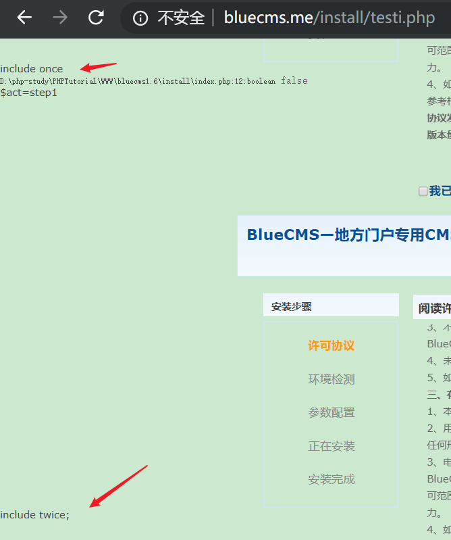Screen dimensions: 451x540
Task: Select '许可协议' install step
Action: pyautogui.click(x=331, y=345)
